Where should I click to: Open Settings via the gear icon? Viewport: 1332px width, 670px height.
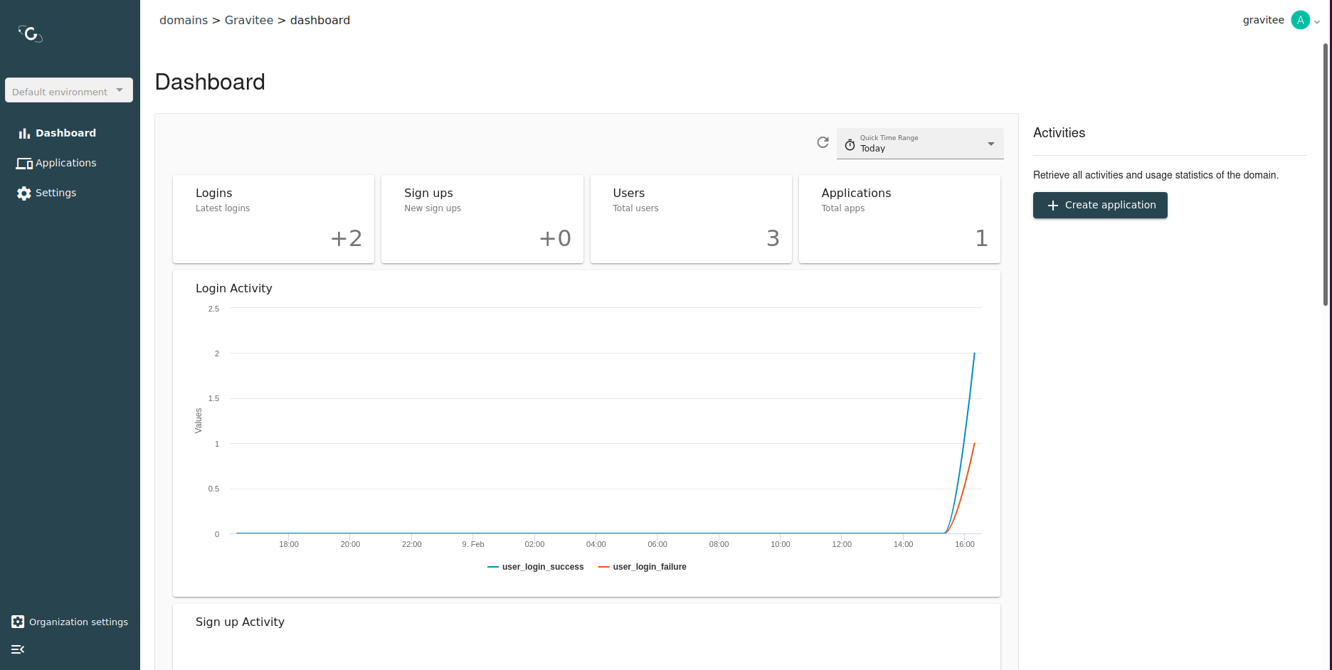23,193
